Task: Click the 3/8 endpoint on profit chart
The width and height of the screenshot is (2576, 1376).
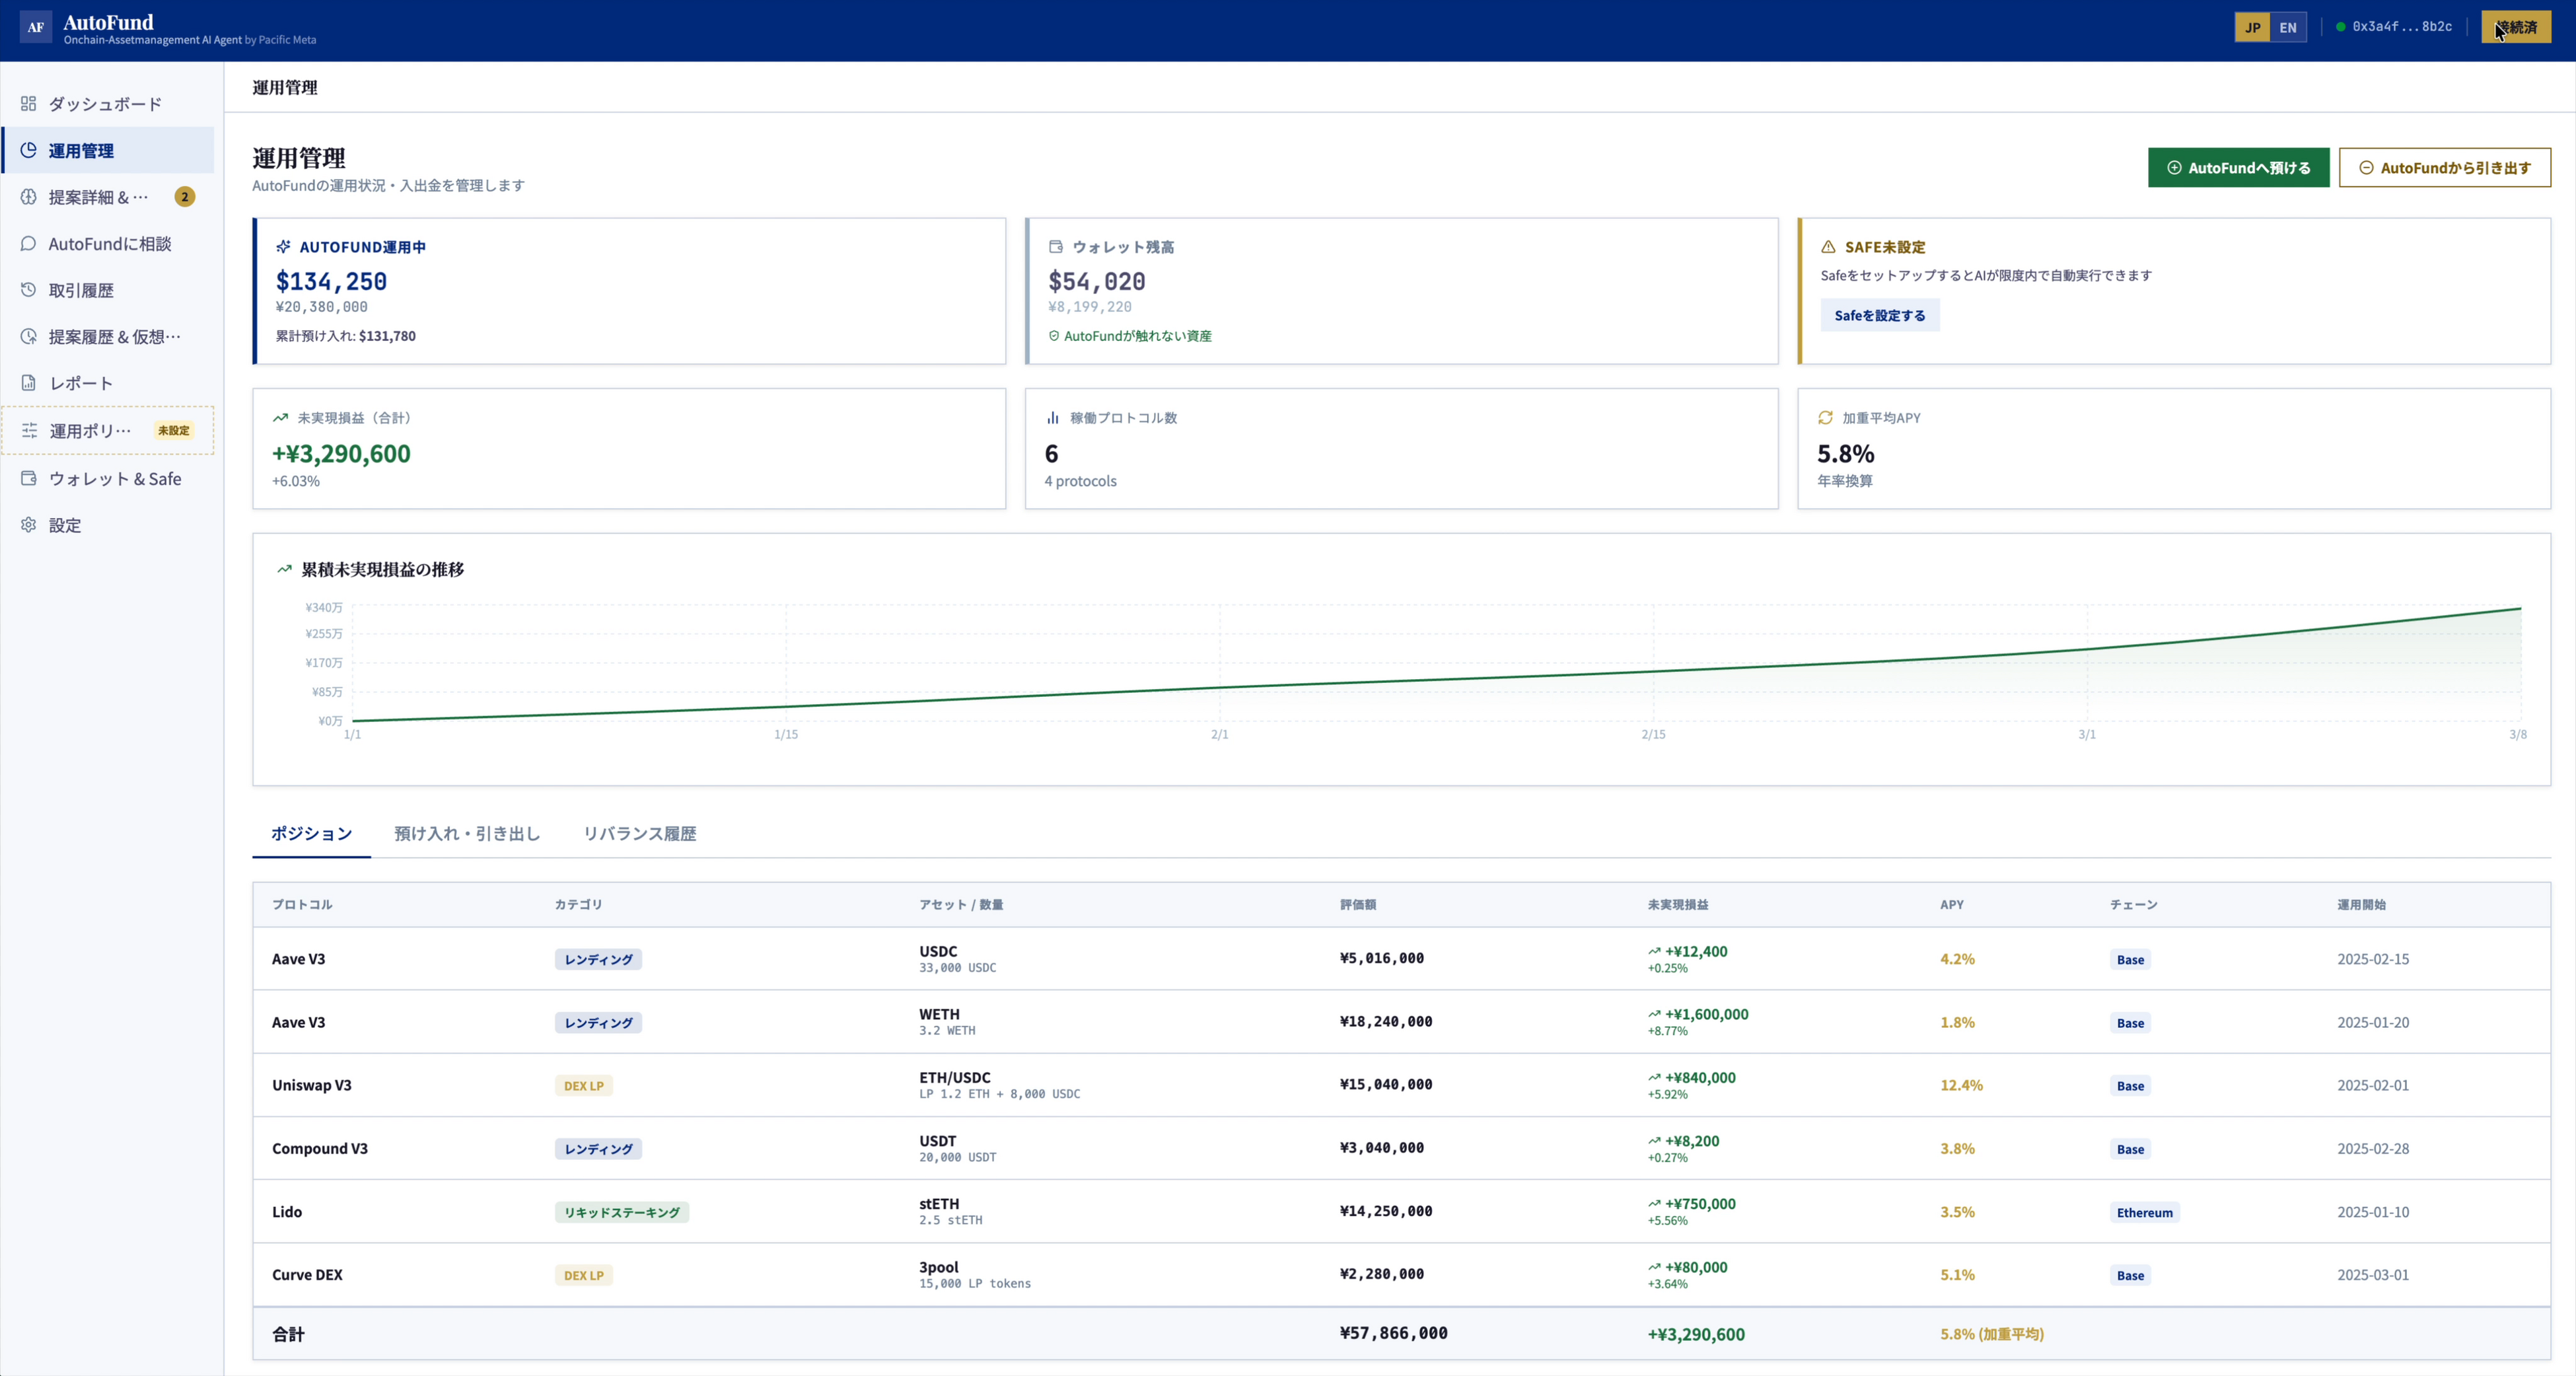Action: 2519,608
